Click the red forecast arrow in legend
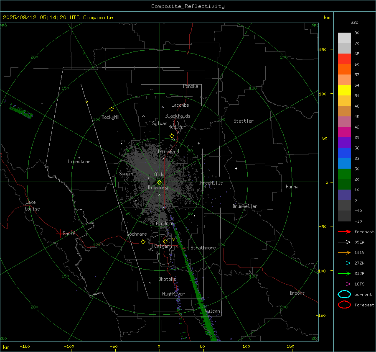 (344, 231)
